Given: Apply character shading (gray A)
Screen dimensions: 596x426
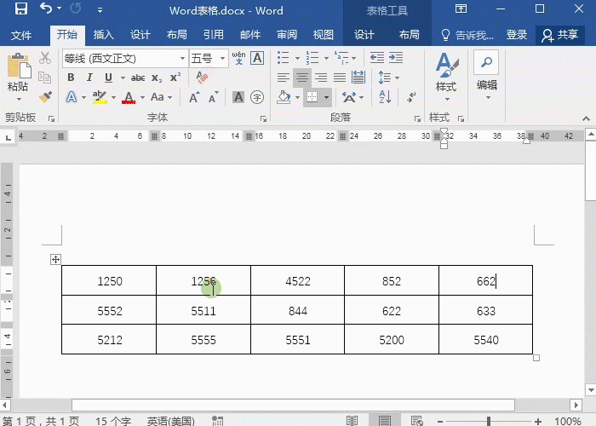Looking at the screenshot, I should coord(238,97).
